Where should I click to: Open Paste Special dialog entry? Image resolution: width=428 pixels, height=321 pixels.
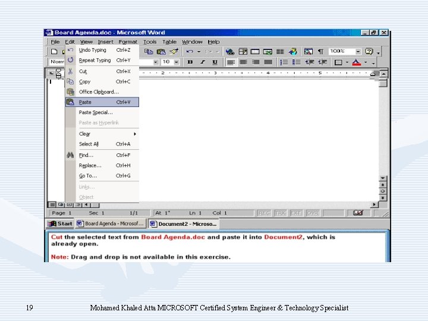point(102,112)
